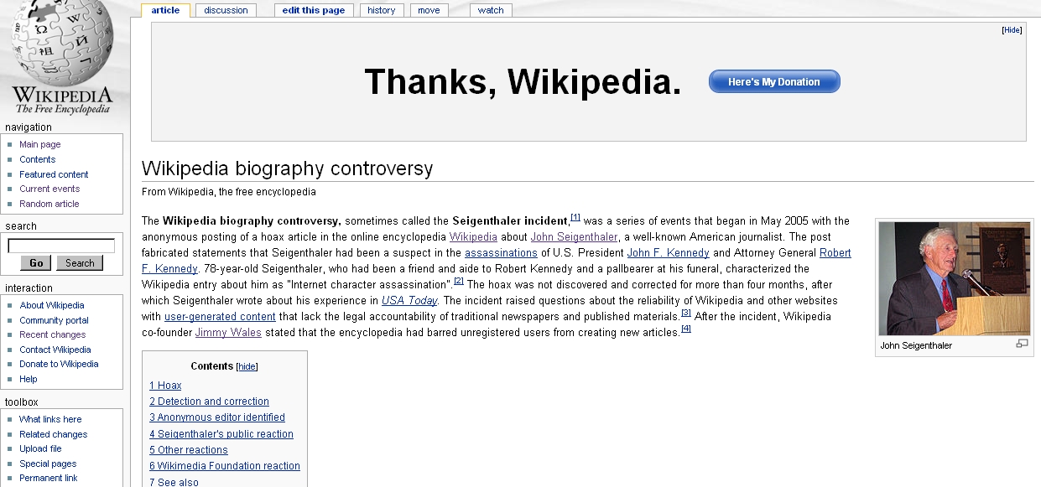The image size is (1041, 487).
Task: Open the edit this page tab
Action: tap(313, 10)
